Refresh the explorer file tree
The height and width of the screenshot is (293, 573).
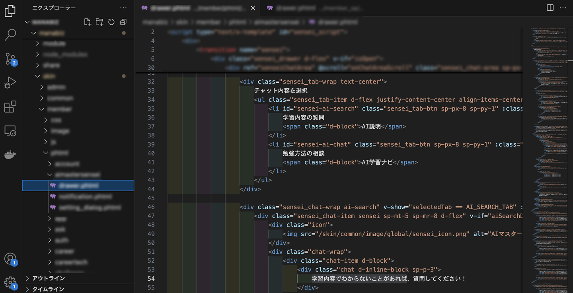111,22
